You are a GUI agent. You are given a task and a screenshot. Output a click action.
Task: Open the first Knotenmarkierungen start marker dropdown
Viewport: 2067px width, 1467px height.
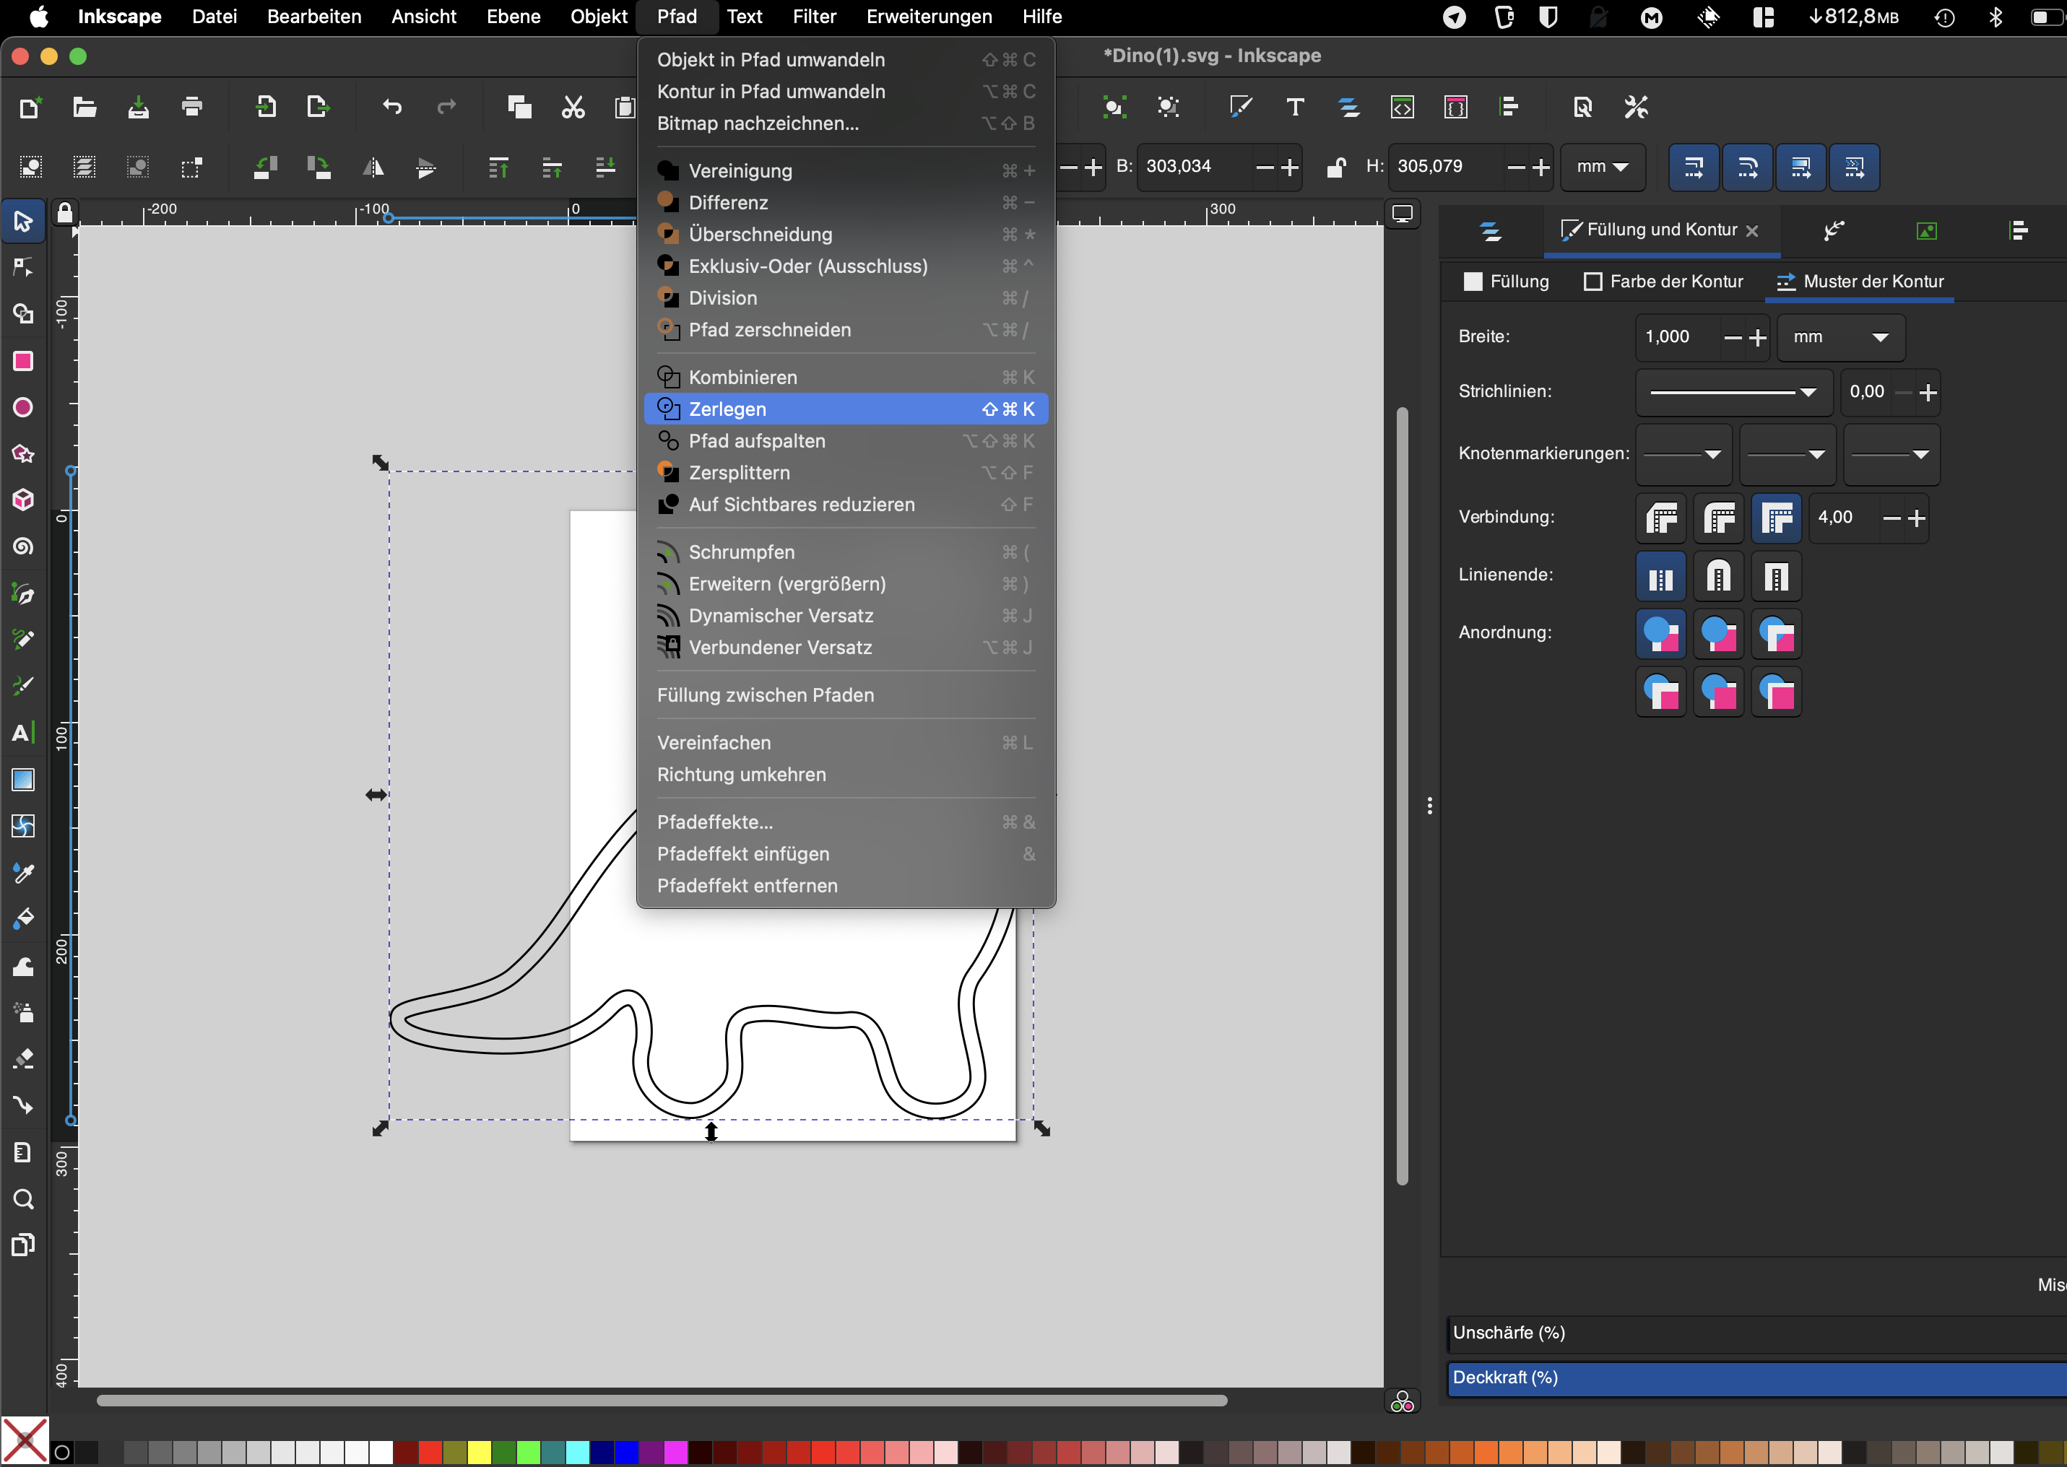coord(1684,454)
